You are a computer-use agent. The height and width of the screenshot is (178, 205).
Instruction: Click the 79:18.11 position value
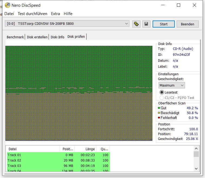pos(191,134)
